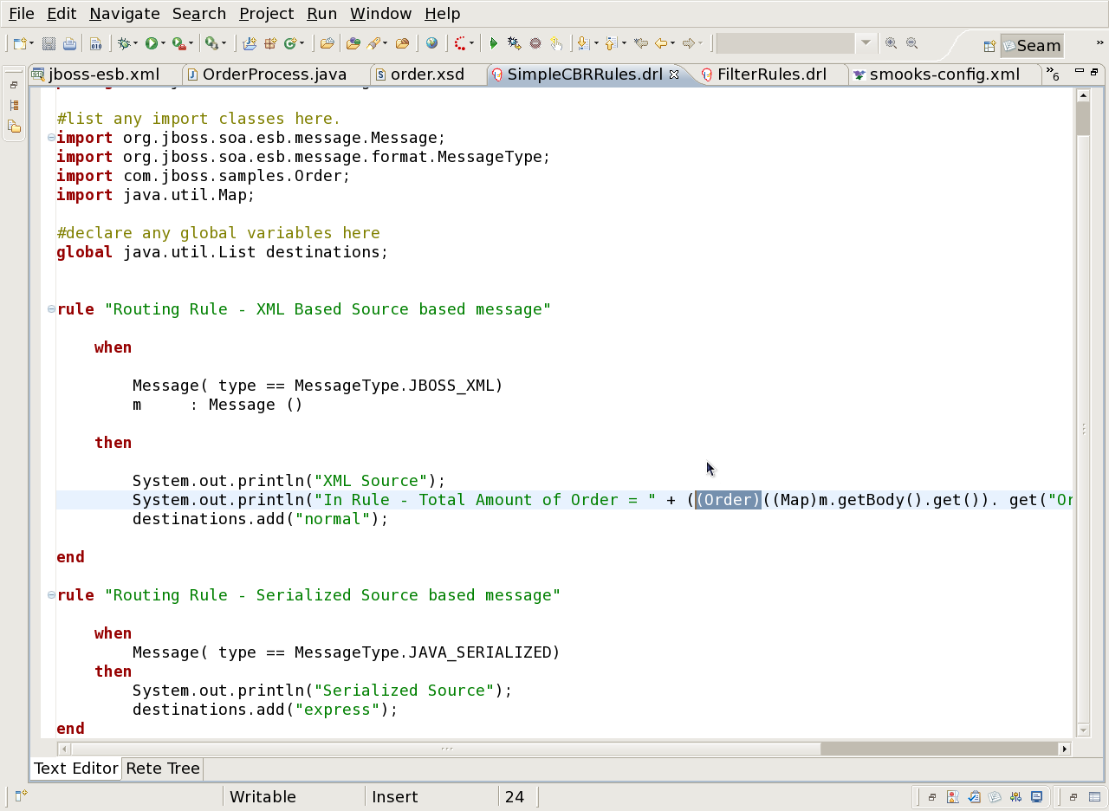
Task: Click the Print icon in toolbar
Action: tap(69, 43)
